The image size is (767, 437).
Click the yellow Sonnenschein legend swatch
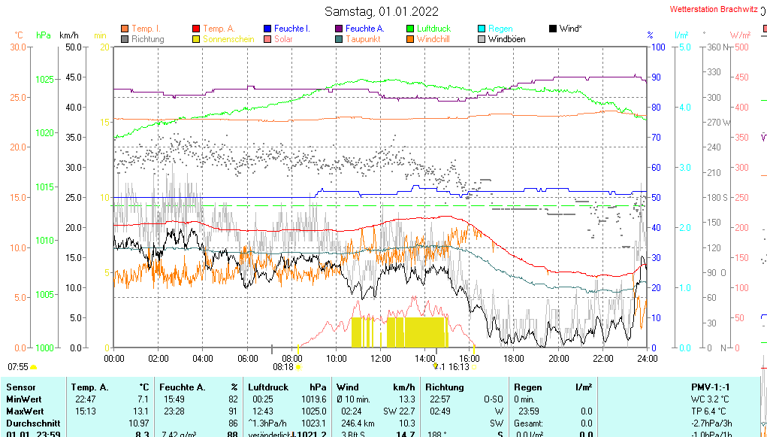tap(196, 39)
